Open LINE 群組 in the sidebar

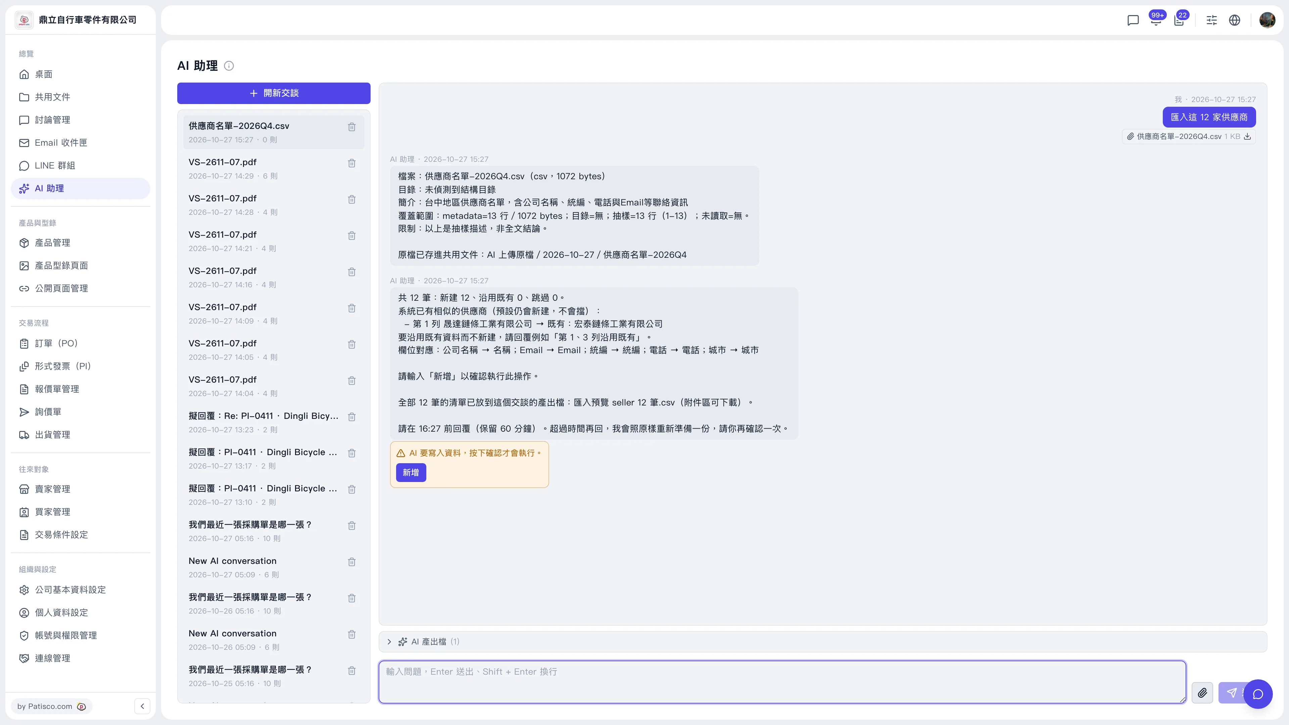click(x=81, y=165)
